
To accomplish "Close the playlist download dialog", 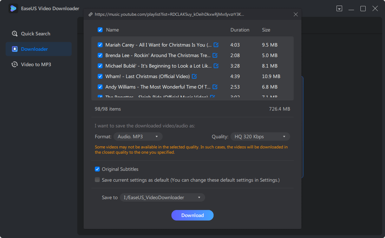I will tap(295, 14).
